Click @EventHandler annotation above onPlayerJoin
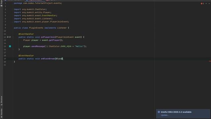Screen dimensions: 211x119 [x=26, y=34]
